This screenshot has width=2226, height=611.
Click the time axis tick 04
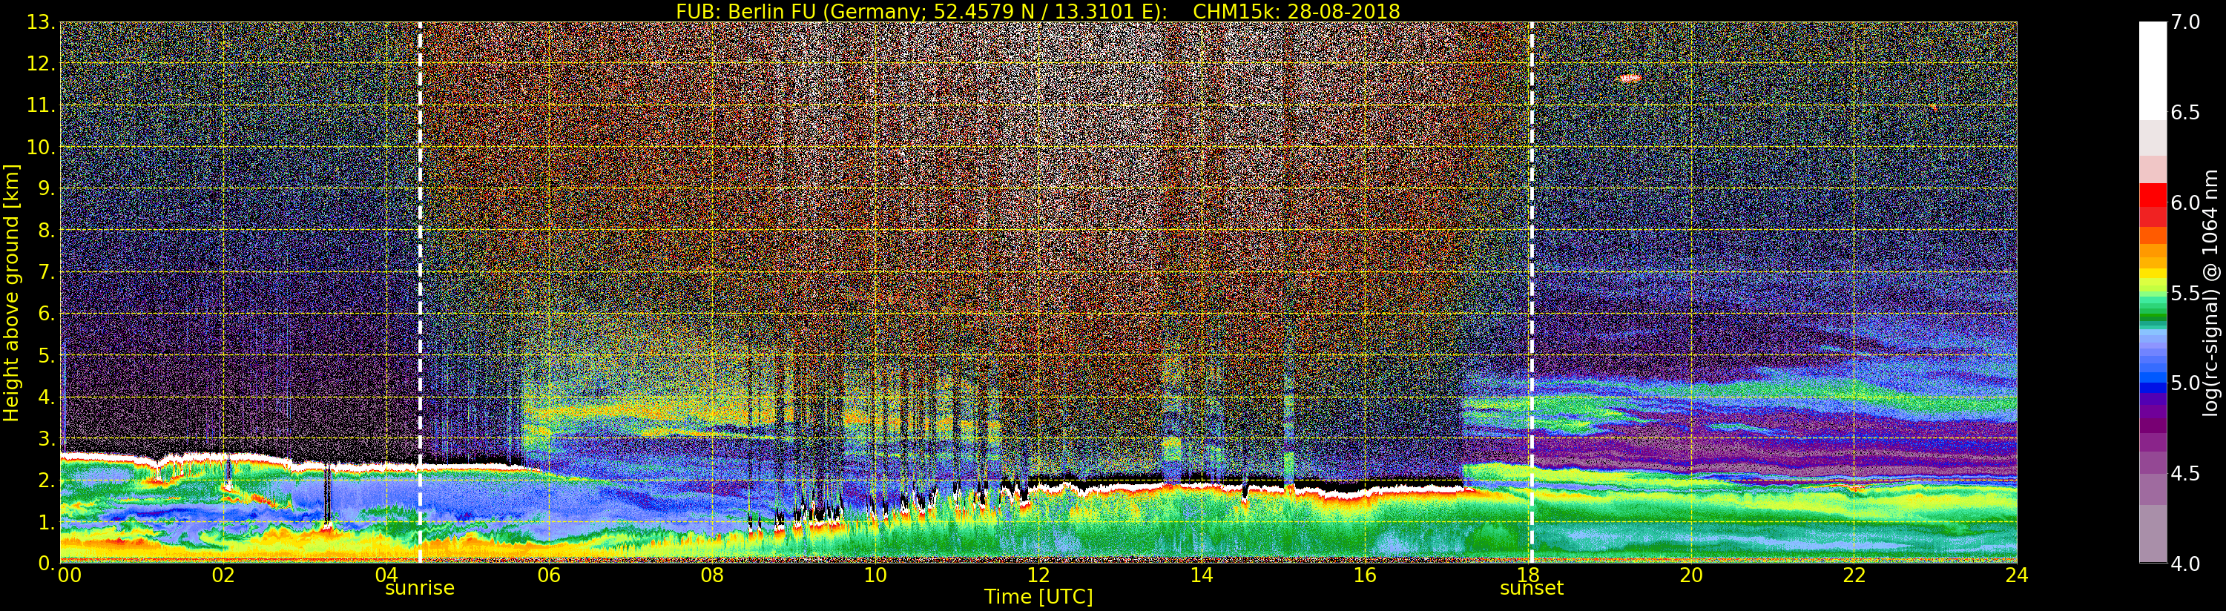point(386,575)
